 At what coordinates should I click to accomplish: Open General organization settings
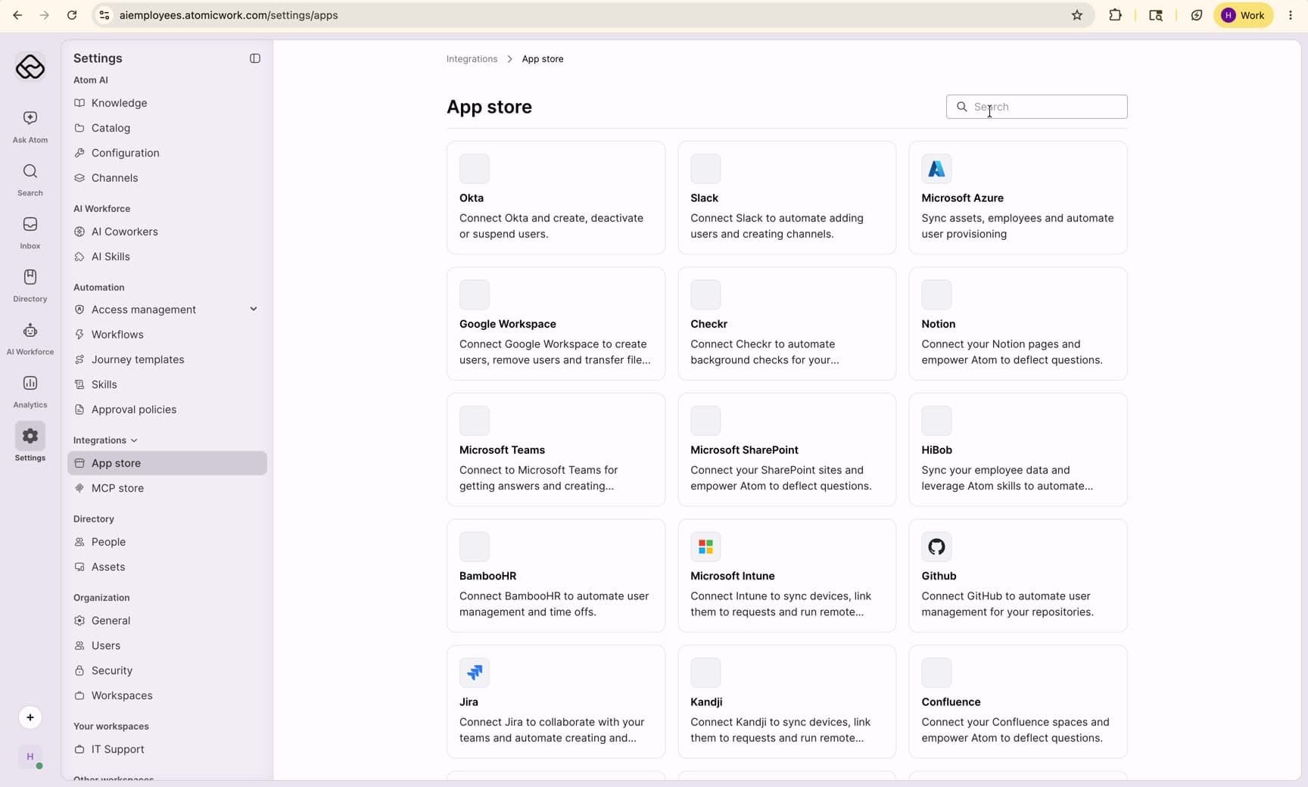pos(167,621)
